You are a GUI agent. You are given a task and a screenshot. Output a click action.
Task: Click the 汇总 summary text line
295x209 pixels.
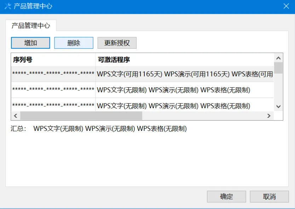[99, 129]
